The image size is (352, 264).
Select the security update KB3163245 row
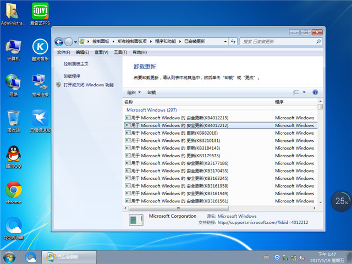coord(221,178)
